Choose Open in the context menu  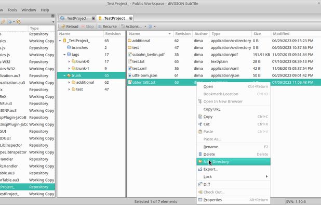pos(233,86)
